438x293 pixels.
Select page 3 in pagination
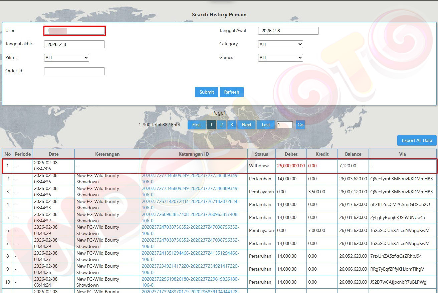tap(231, 125)
